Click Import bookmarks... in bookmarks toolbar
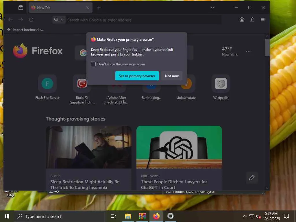296x222 pixels. 25,30
